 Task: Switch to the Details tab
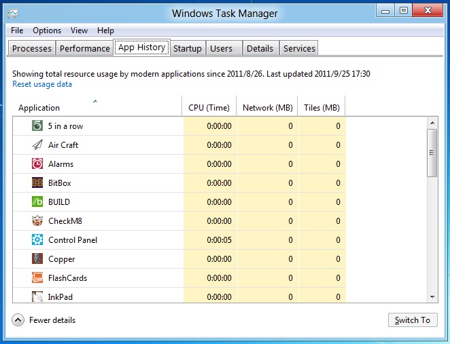(x=260, y=48)
